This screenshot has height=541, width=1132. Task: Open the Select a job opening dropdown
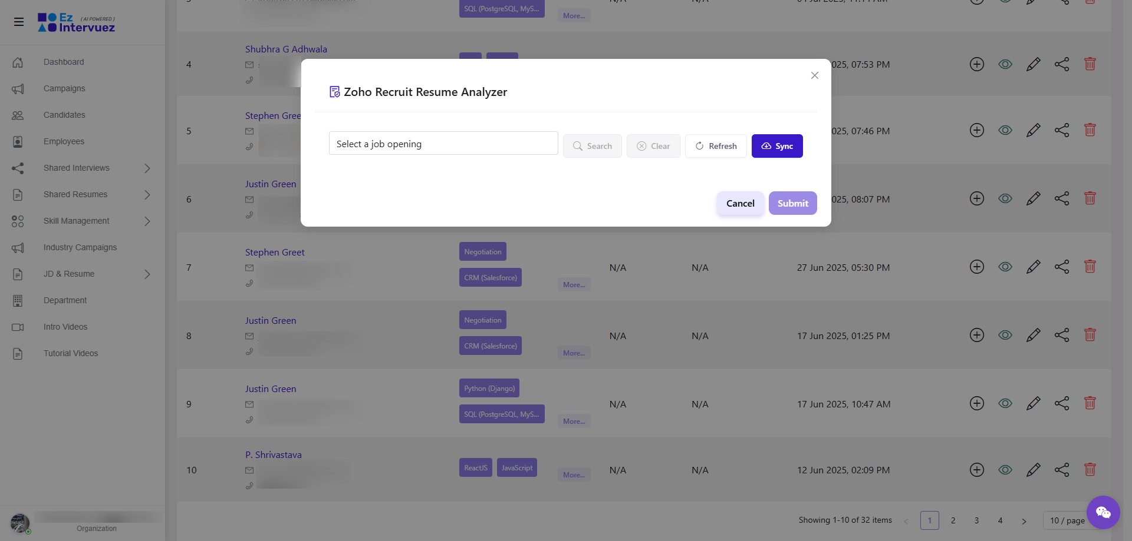443,144
